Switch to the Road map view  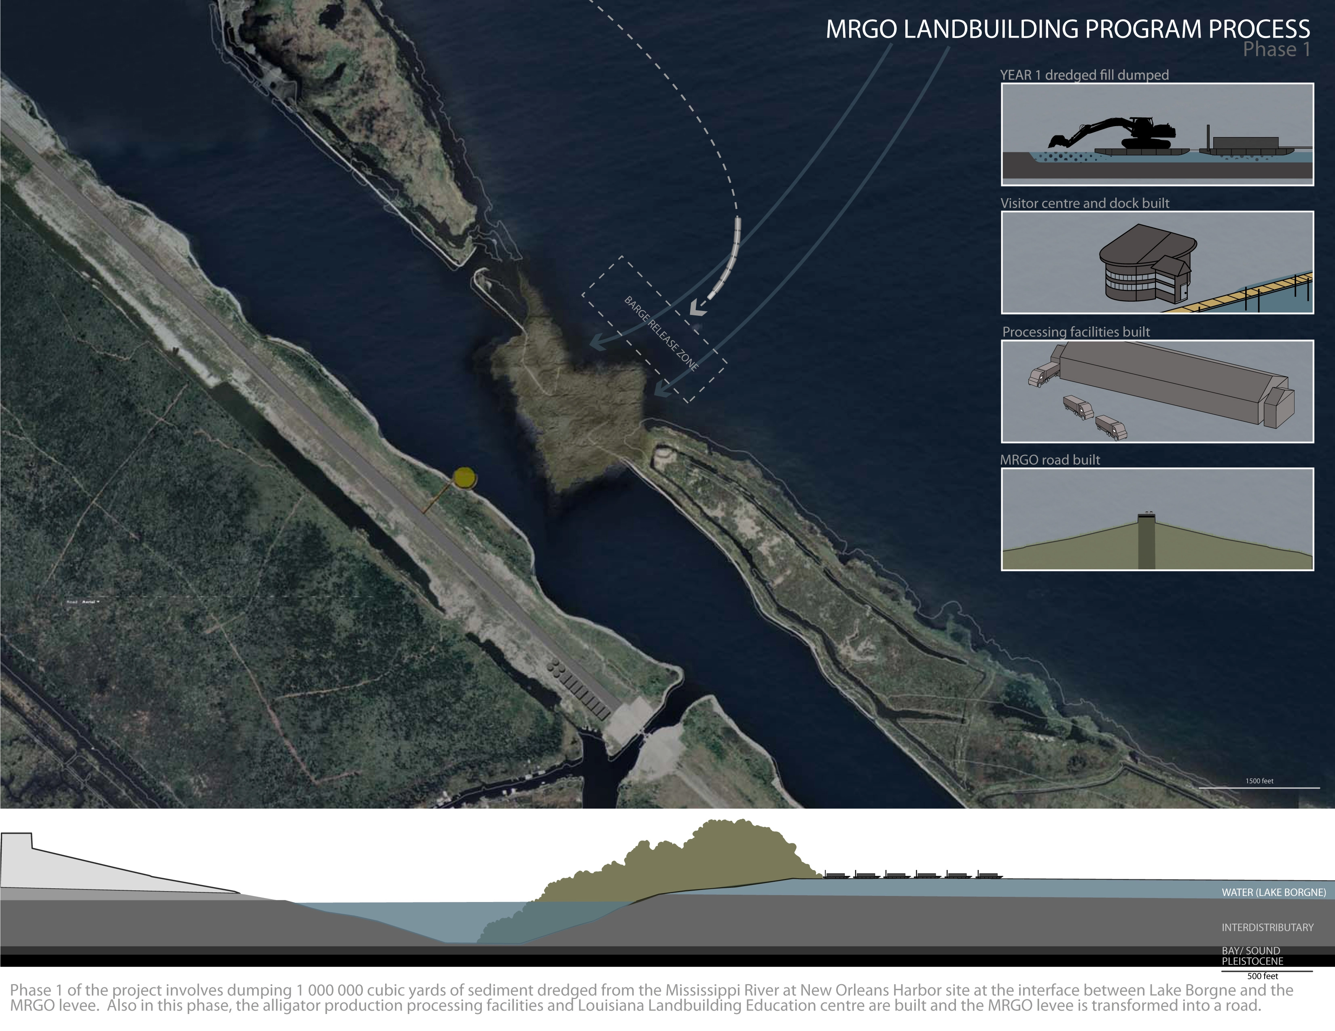[72, 602]
